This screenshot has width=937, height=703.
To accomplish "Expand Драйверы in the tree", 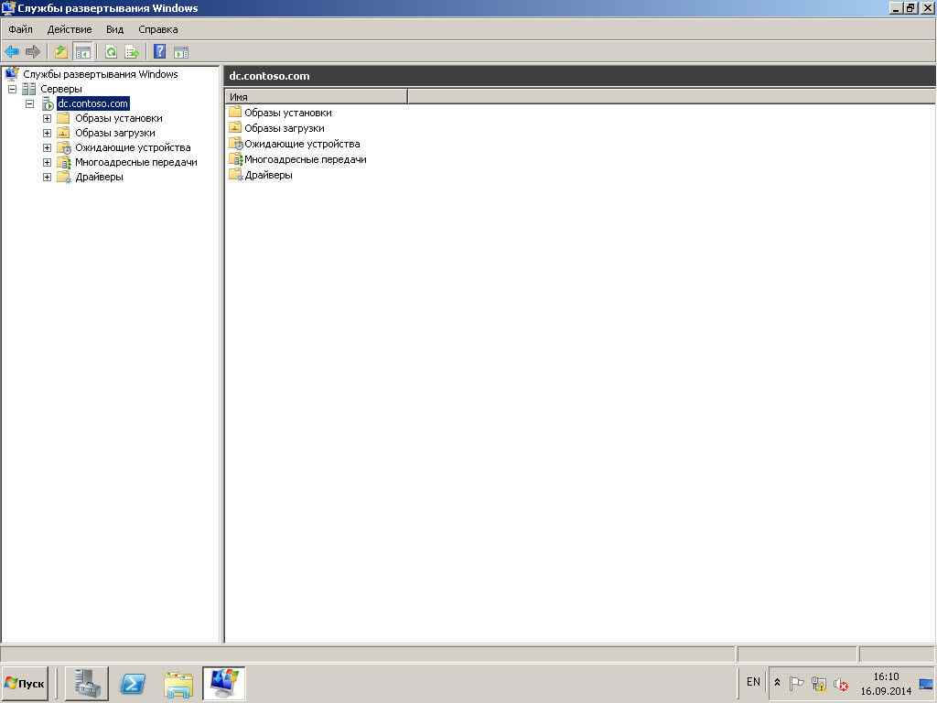I will coord(48,177).
